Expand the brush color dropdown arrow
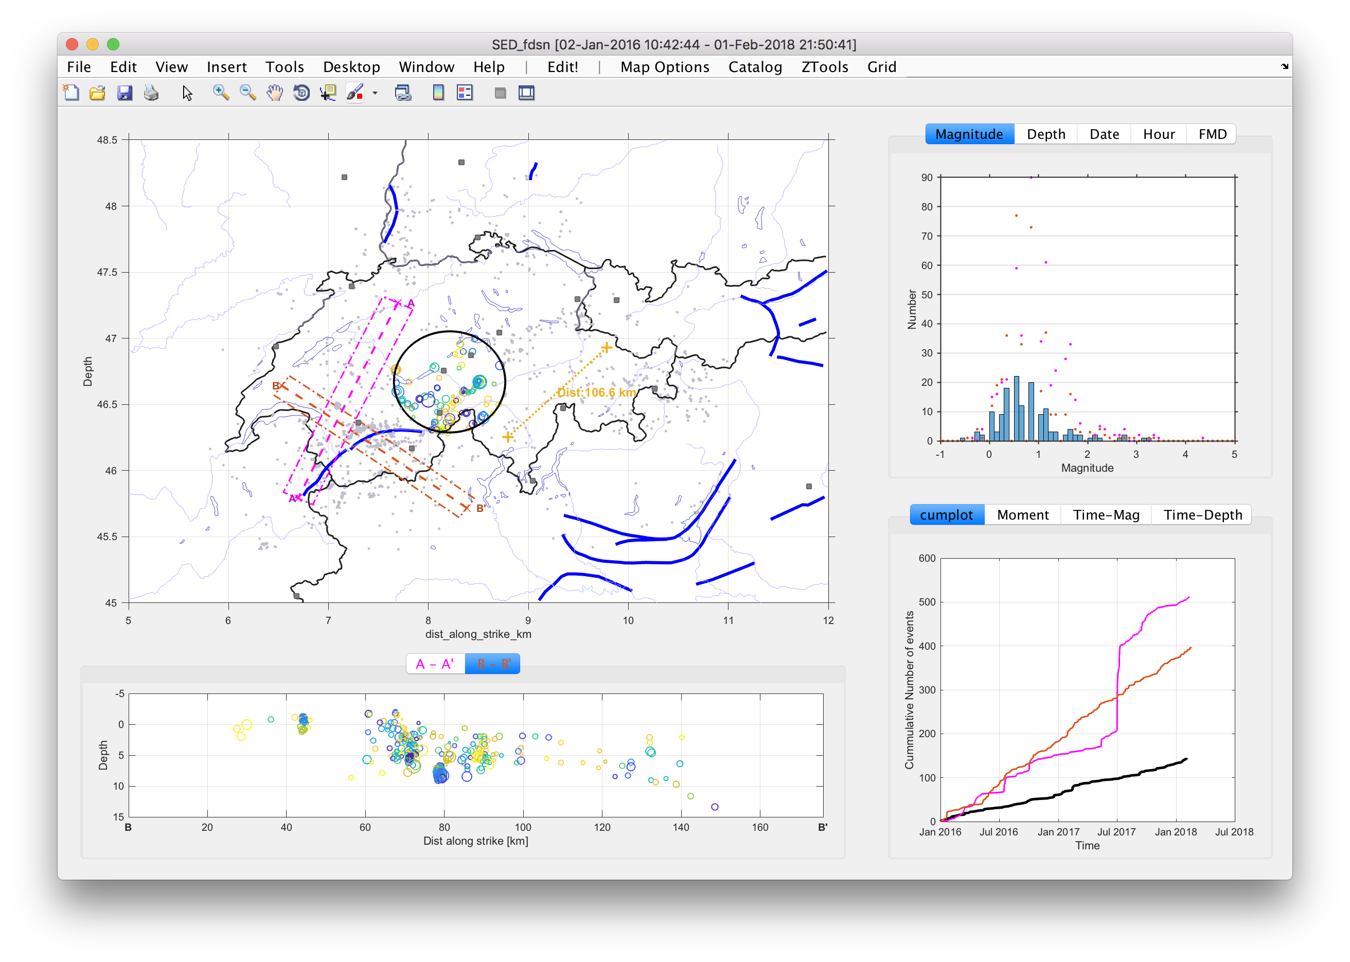This screenshot has height=962, width=1350. click(x=375, y=93)
